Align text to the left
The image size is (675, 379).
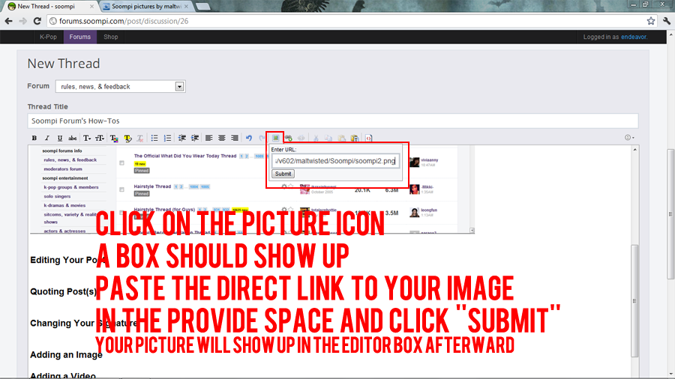pyautogui.click(x=208, y=138)
